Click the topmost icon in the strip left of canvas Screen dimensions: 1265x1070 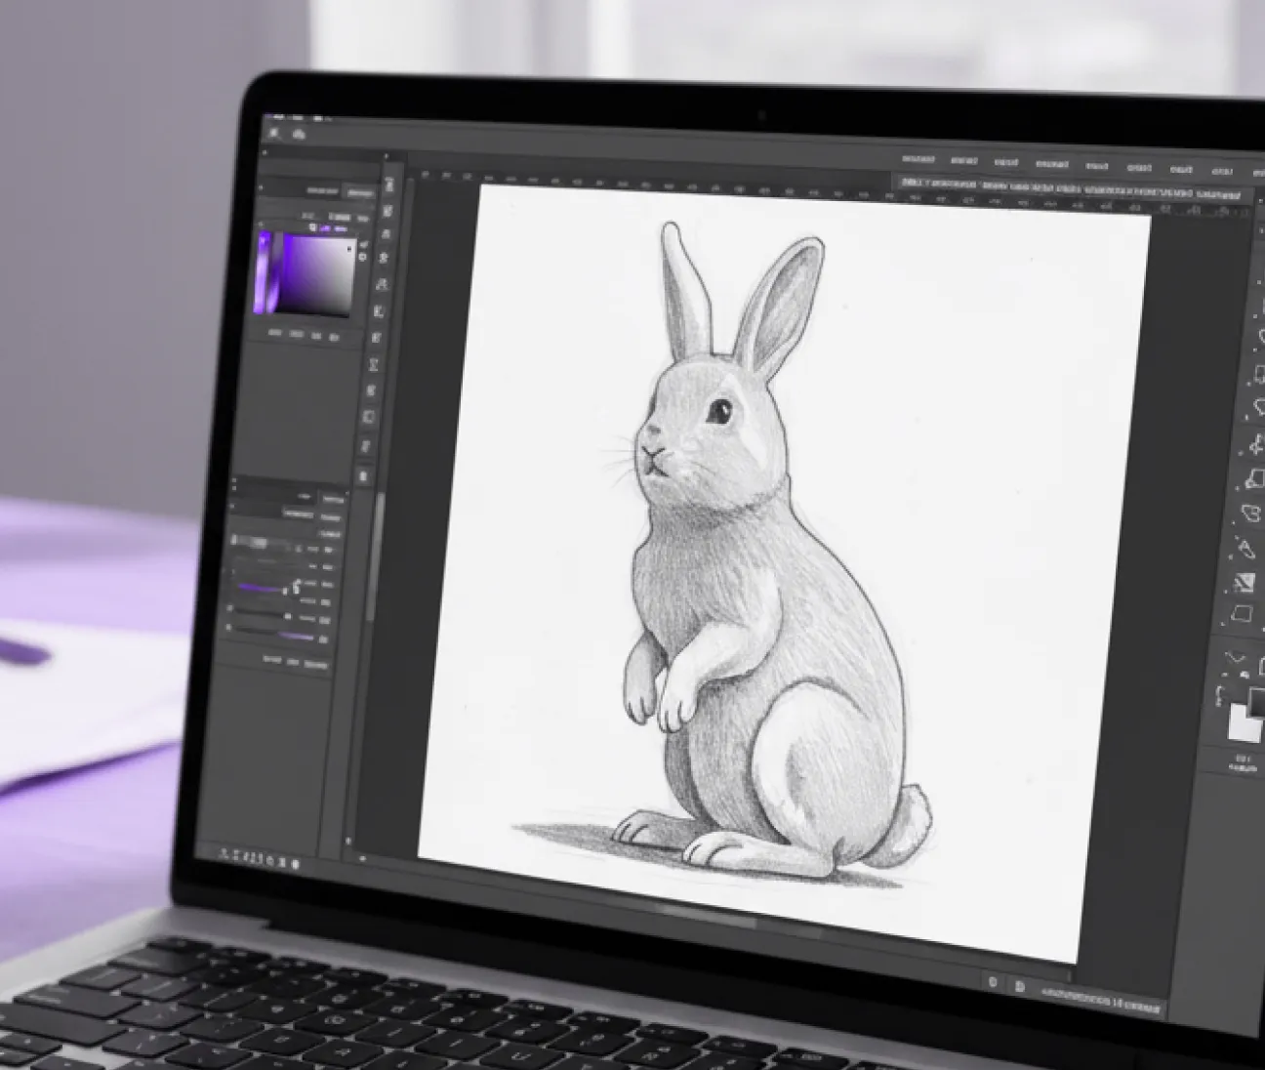[x=388, y=185]
